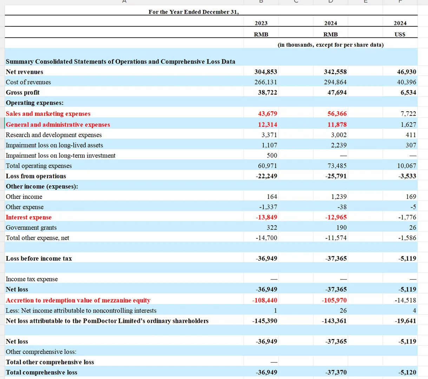Click the 'General and administrative expenses' cell
The image size is (428, 379).
tap(58, 125)
